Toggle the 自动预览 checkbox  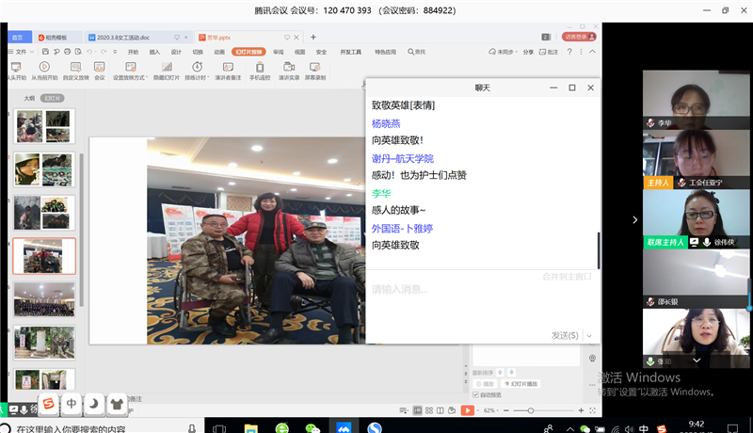[476, 394]
